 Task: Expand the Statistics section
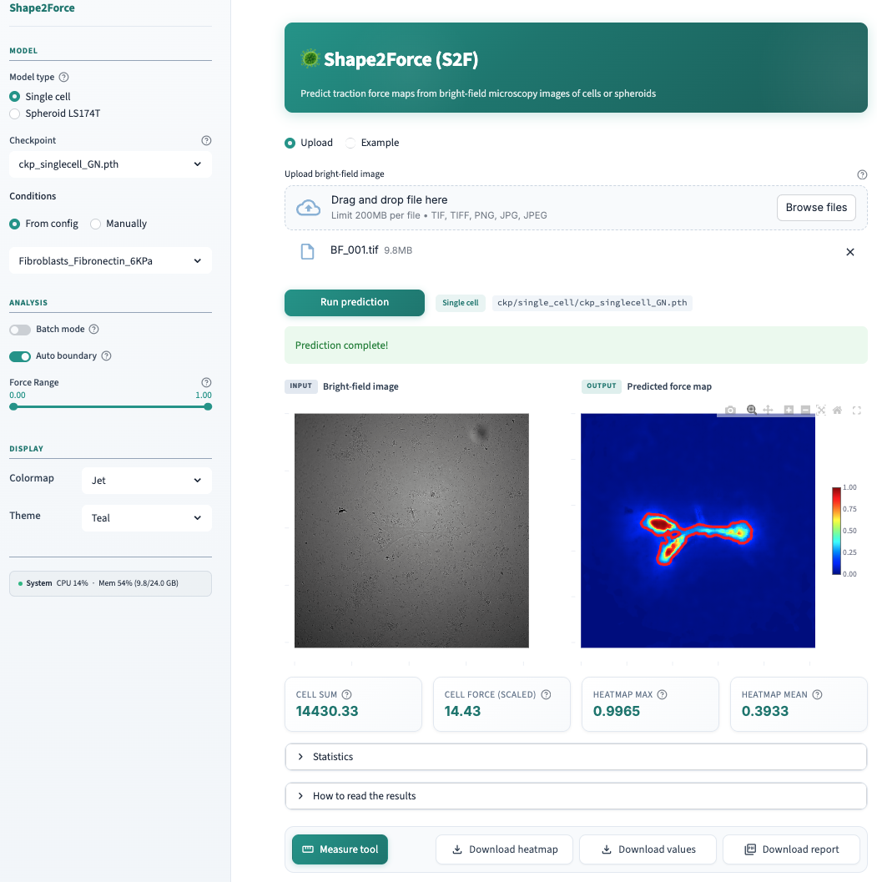point(576,757)
